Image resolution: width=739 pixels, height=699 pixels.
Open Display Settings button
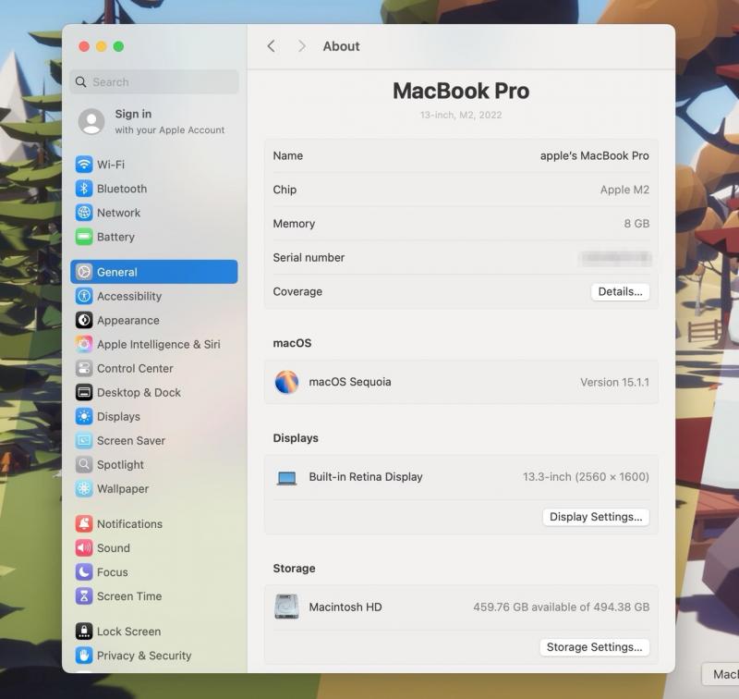click(x=596, y=517)
